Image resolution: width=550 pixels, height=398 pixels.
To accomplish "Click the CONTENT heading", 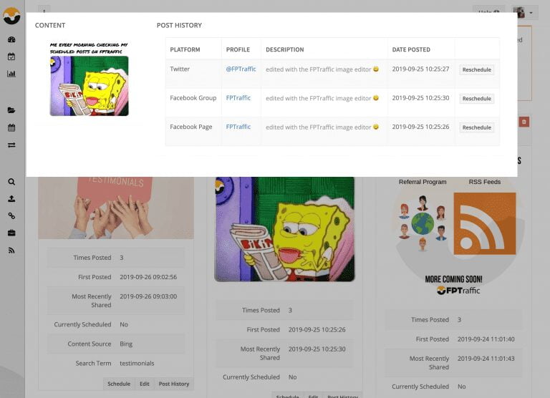I will pos(50,25).
